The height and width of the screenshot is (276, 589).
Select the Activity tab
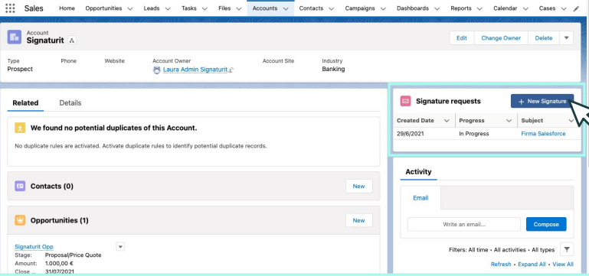pos(418,172)
